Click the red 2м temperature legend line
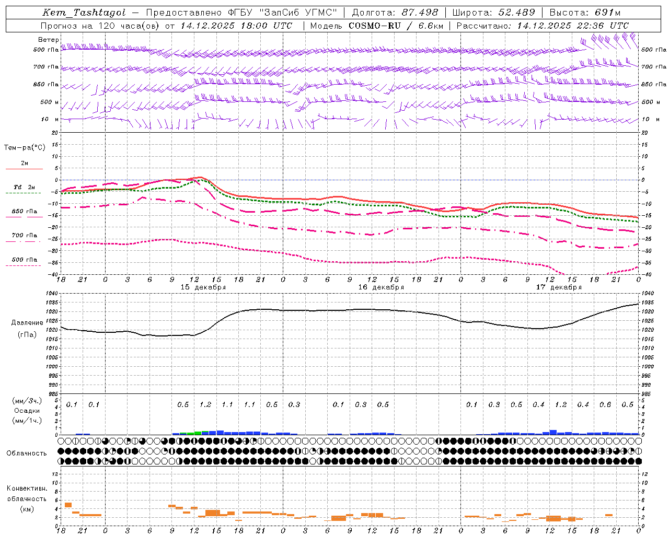This screenshot has height=535, width=669. click(x=24, y=169)
